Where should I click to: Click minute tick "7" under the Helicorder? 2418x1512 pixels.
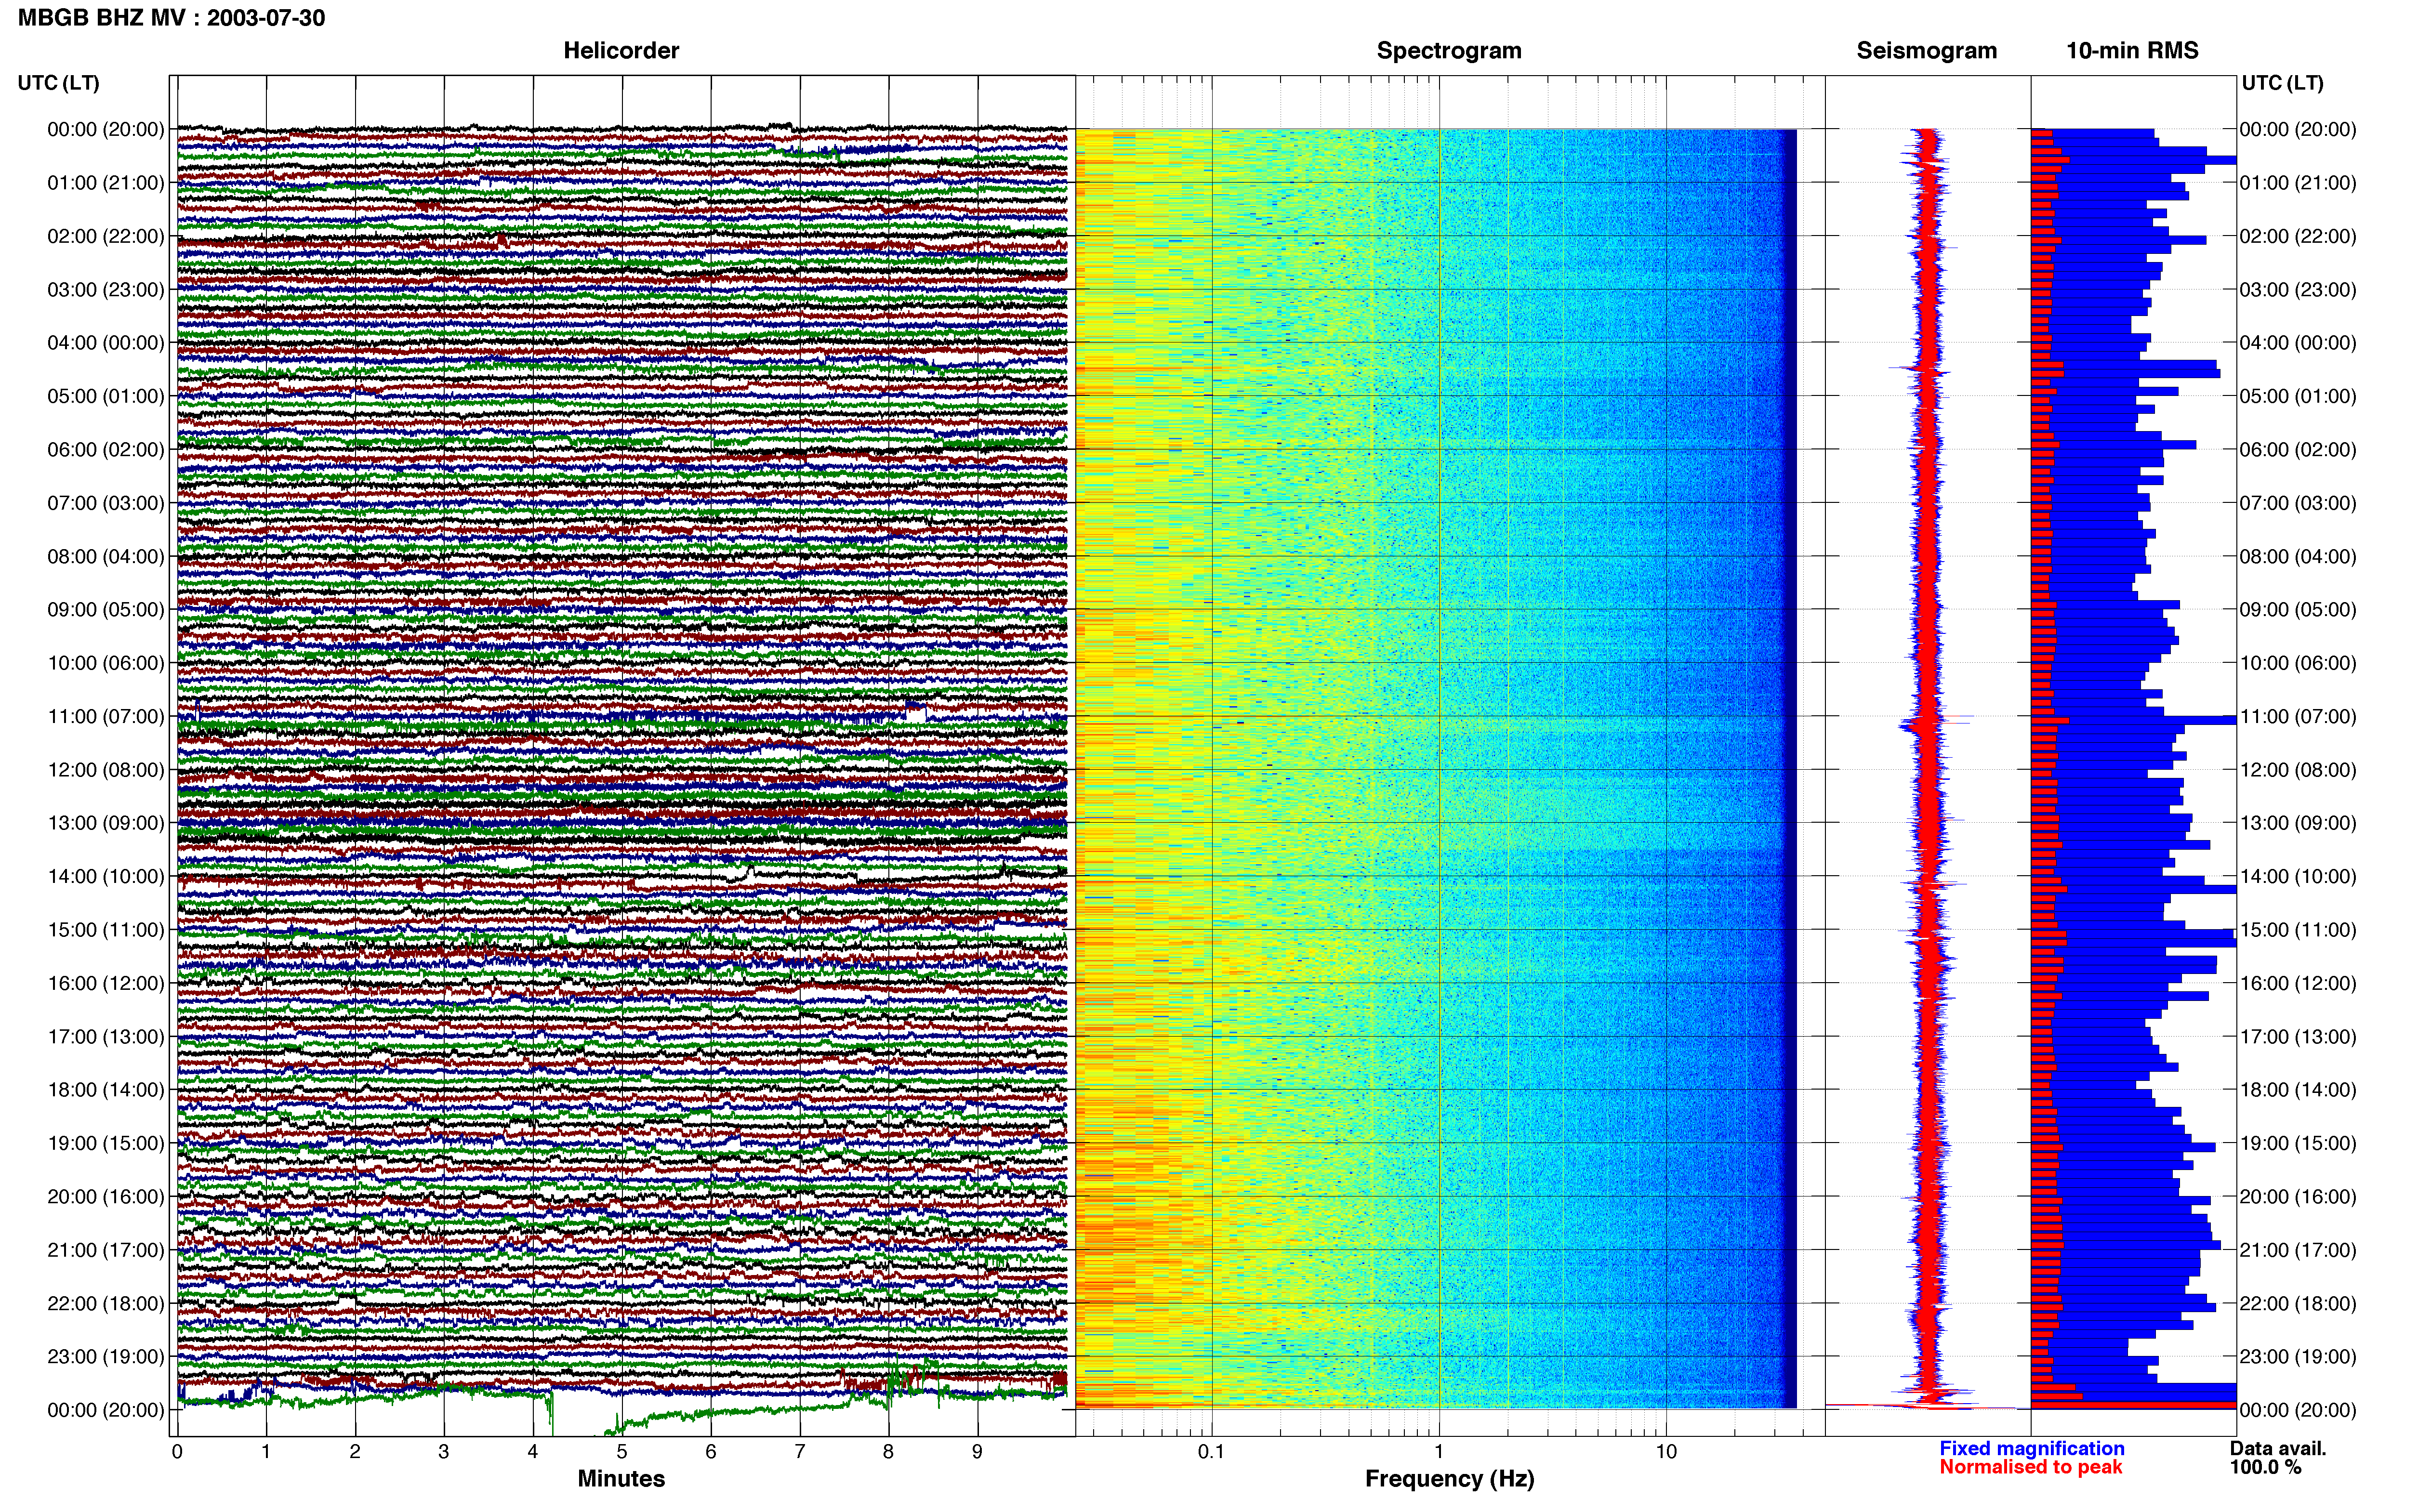coord(800,1452)
